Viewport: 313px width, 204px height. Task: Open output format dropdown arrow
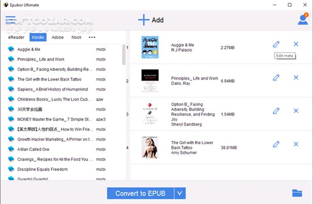pos(180,193)
